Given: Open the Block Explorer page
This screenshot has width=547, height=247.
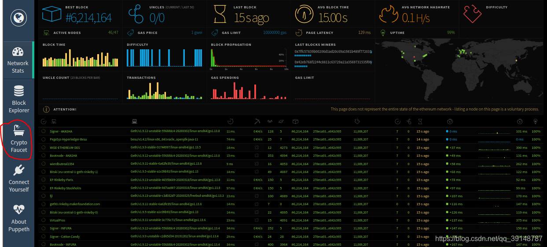Looking at the screenshot, I should [x=19, y=100].
